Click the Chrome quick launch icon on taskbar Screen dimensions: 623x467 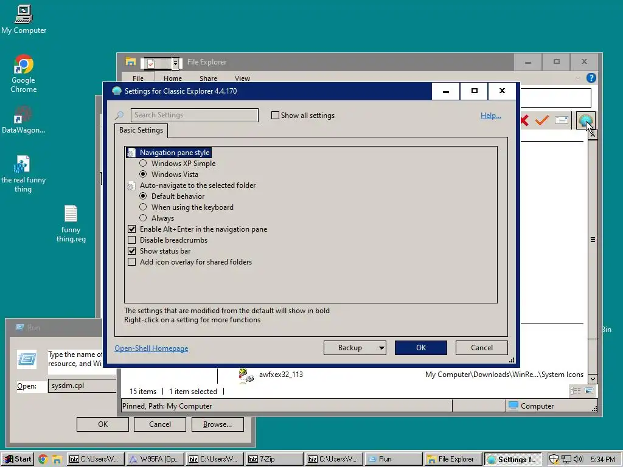tap(43, 460)
